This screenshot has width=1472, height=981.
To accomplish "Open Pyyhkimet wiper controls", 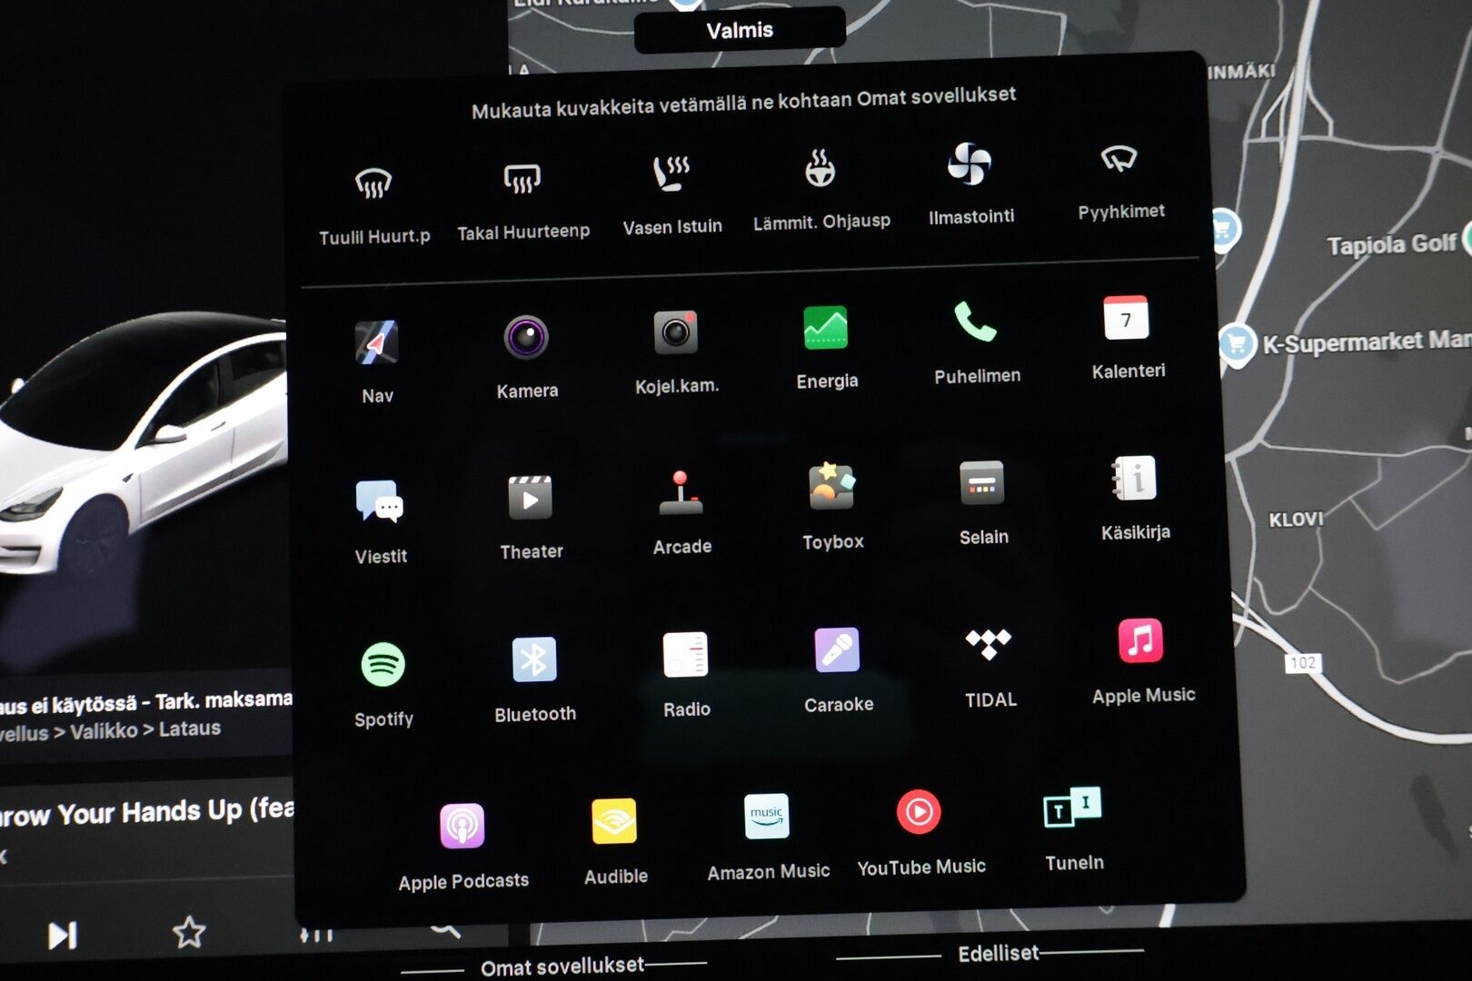I will (1119, 159).
